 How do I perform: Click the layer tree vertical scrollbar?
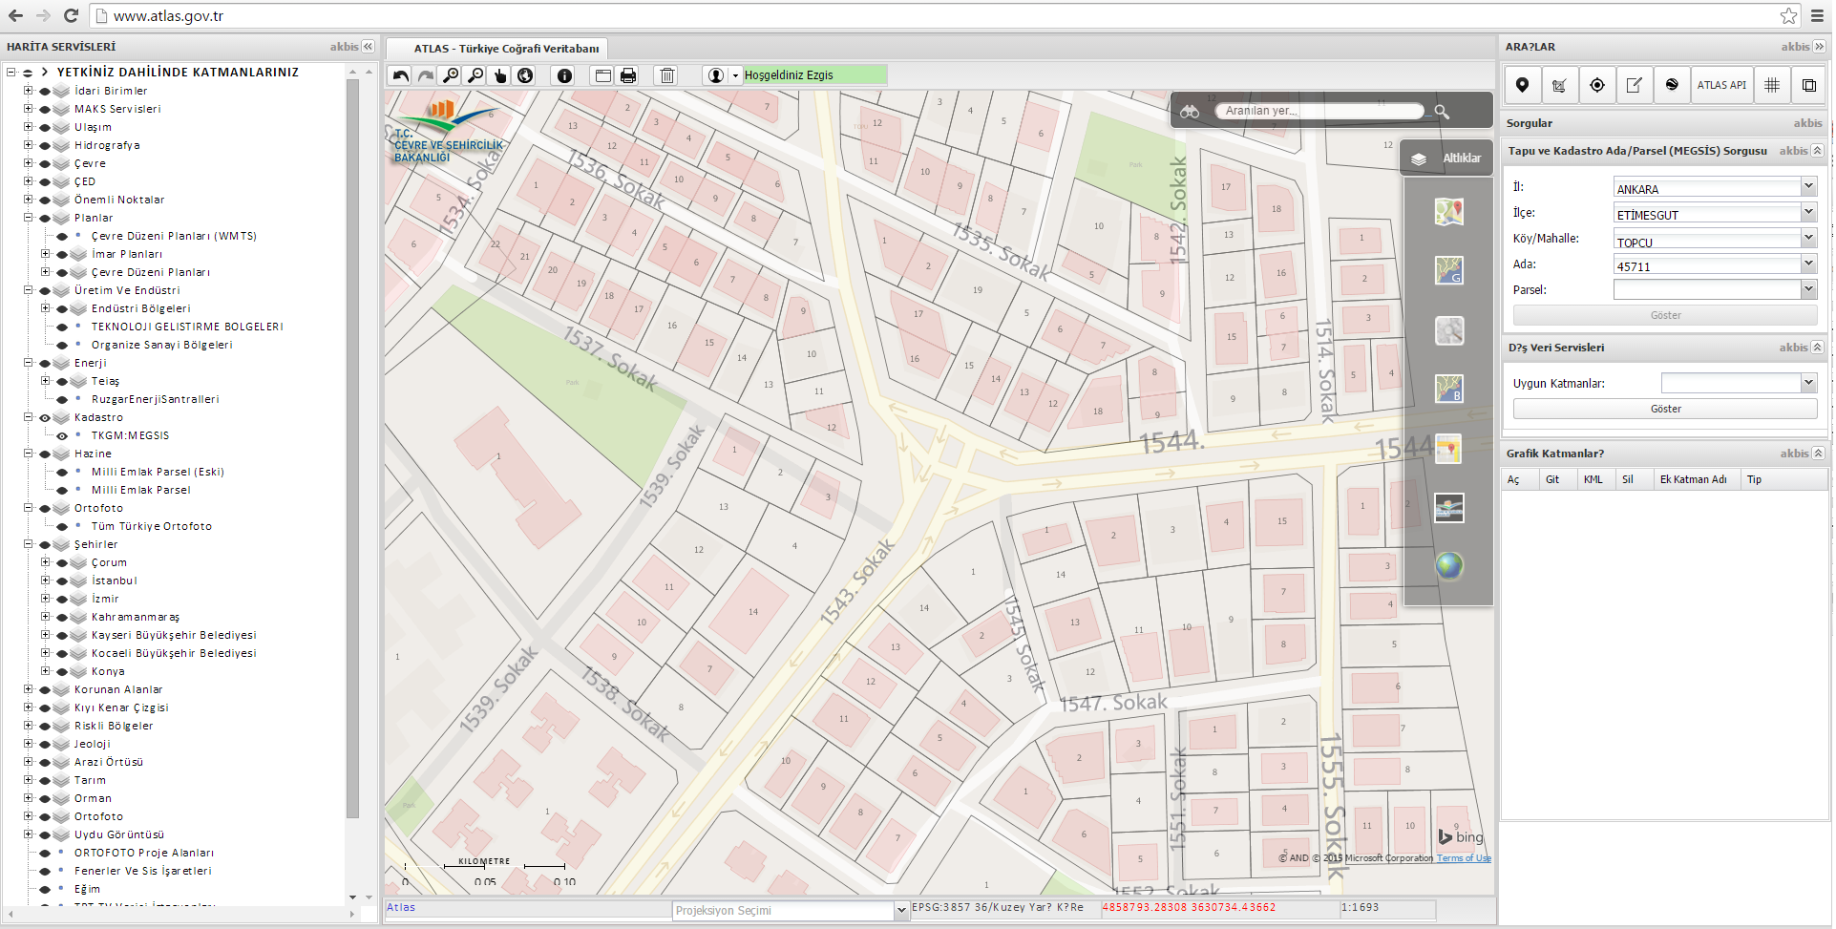(352, 449)
